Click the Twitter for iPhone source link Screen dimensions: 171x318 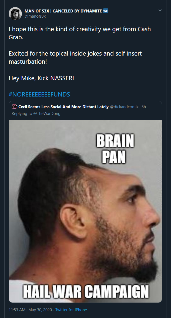(x=71, y=310)
